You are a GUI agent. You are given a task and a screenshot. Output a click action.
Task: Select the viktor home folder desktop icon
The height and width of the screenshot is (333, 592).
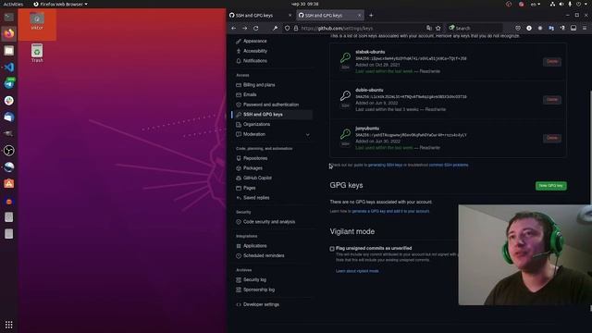[37, 21]
